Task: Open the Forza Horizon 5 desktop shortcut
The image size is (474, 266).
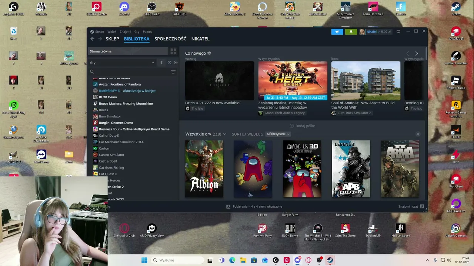Action: click(373, 9)
